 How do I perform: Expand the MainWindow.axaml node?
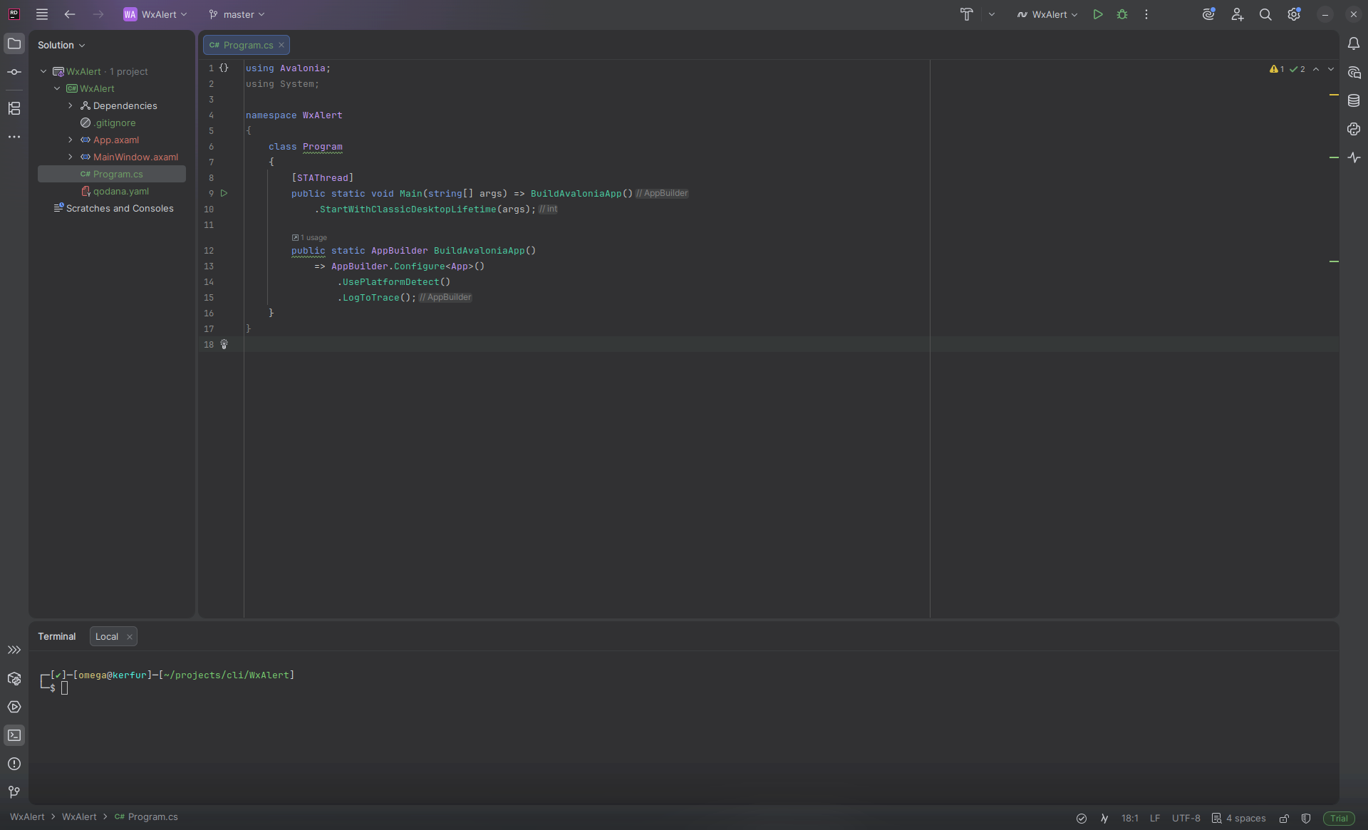(71, 157)
